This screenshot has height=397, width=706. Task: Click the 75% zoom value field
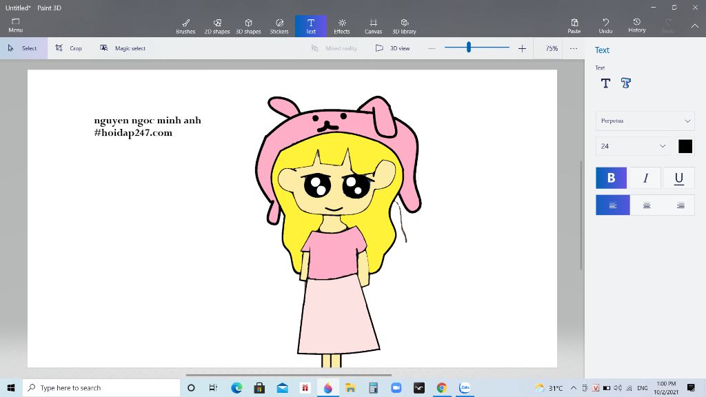(x=552, y=48)
